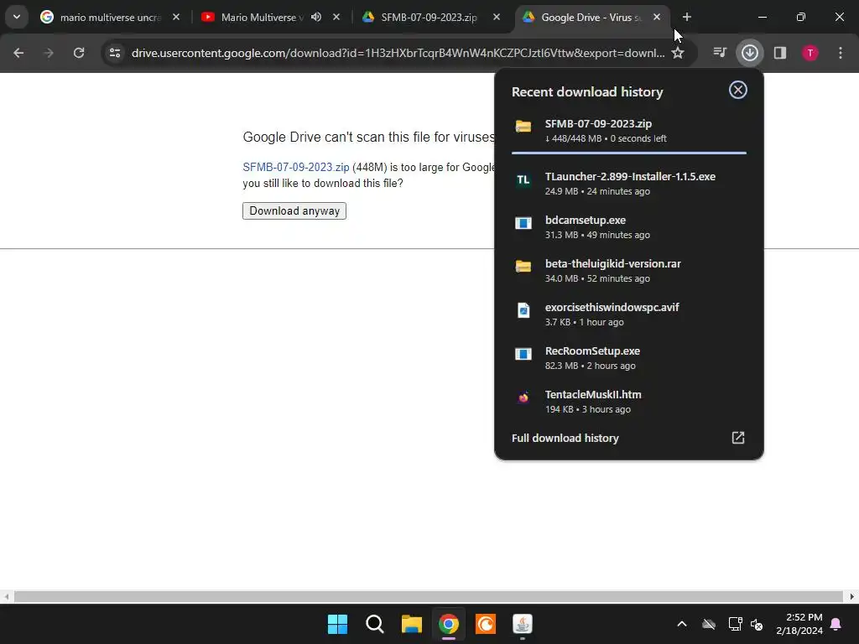Click the external-link icon for full history
The width and height of the screenshot is (859, 644).
point(738,438)
